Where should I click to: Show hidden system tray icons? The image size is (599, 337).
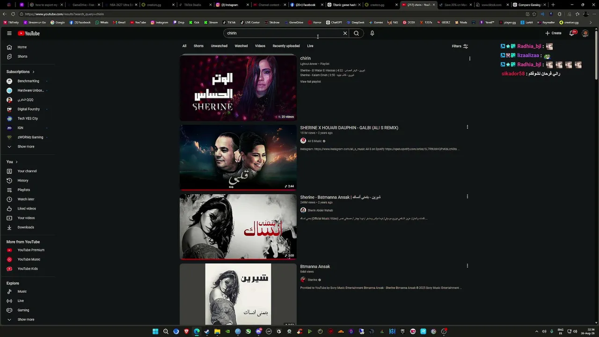[537, 331]
